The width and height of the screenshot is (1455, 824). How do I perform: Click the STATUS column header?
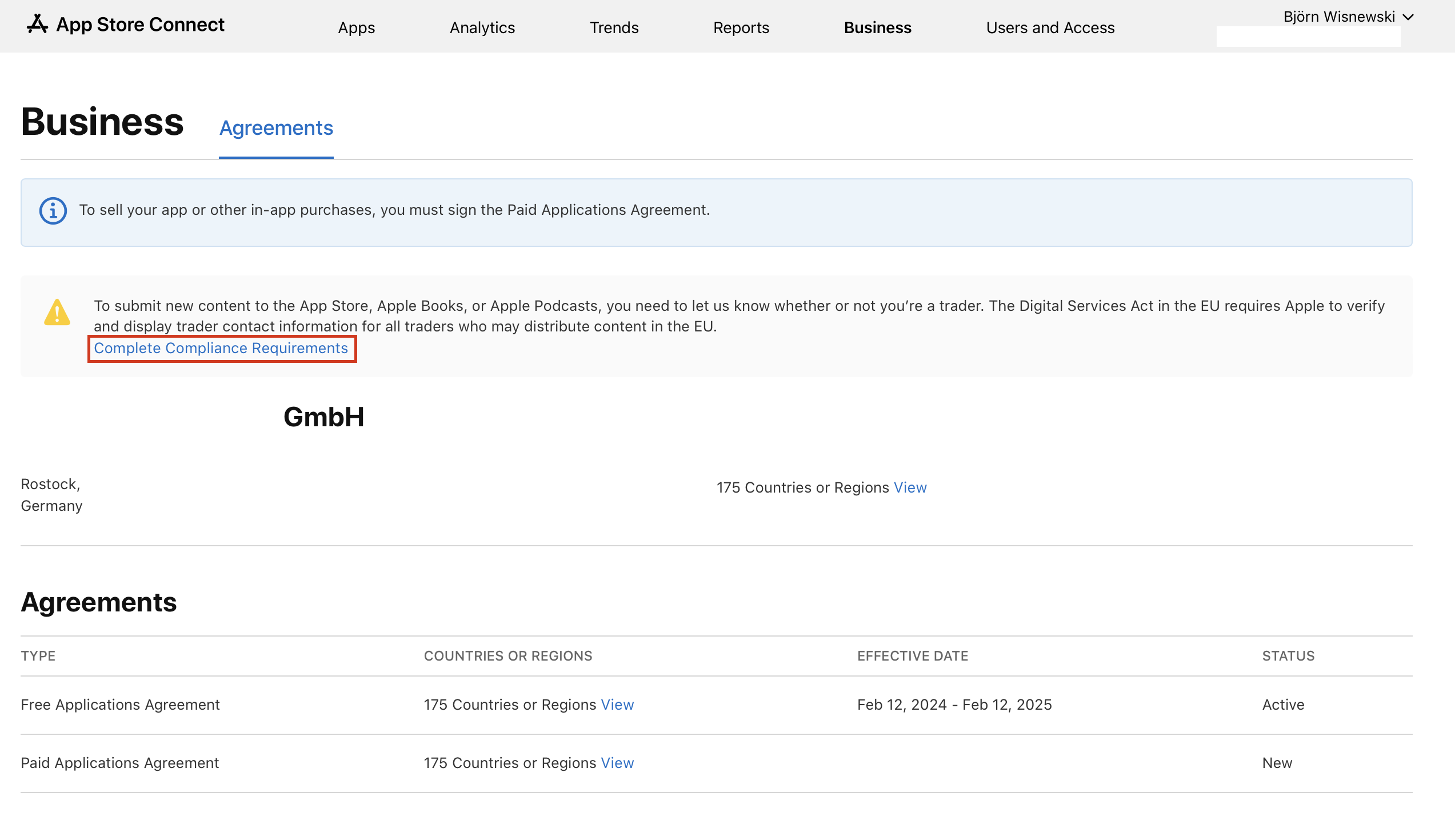click(x=1288, y=656)
